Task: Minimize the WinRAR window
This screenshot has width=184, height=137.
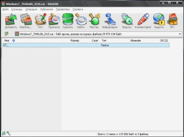Action: point(163,3)
